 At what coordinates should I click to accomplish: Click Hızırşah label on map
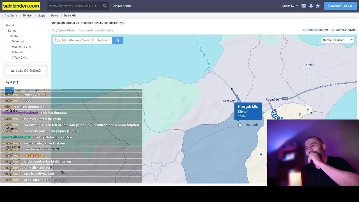click(x=252, y=125)
